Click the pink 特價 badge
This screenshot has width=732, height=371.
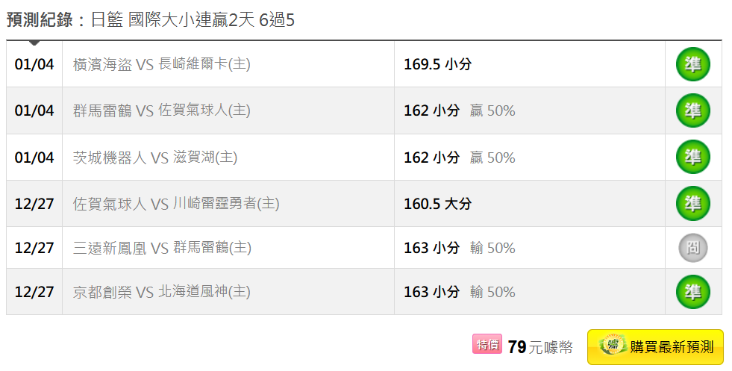click(487, 345)
